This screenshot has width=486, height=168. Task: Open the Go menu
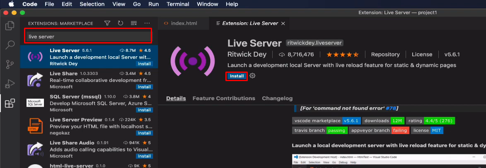[137, 4]
